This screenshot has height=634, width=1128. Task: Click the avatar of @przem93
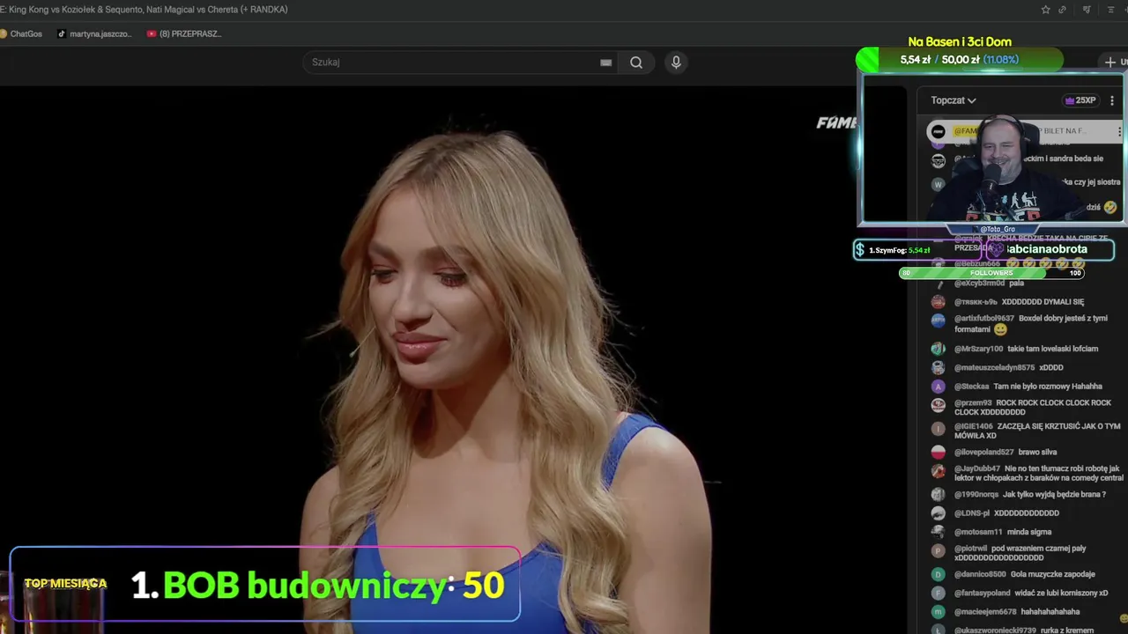click(x=938, y=406)
